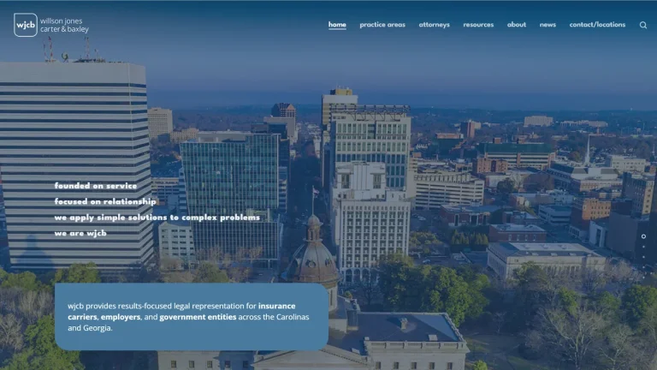Go to the home menu item
657x370 pixels.
(337, 24)
